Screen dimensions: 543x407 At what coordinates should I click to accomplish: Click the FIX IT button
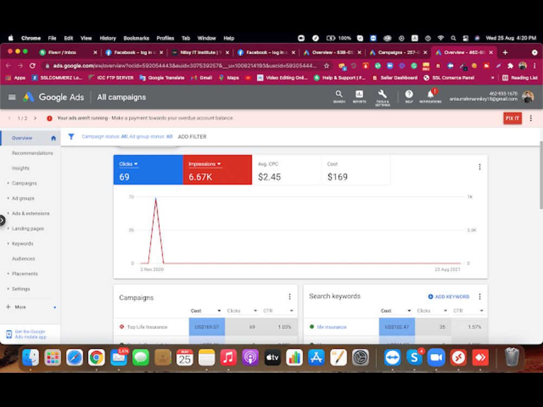512,118
